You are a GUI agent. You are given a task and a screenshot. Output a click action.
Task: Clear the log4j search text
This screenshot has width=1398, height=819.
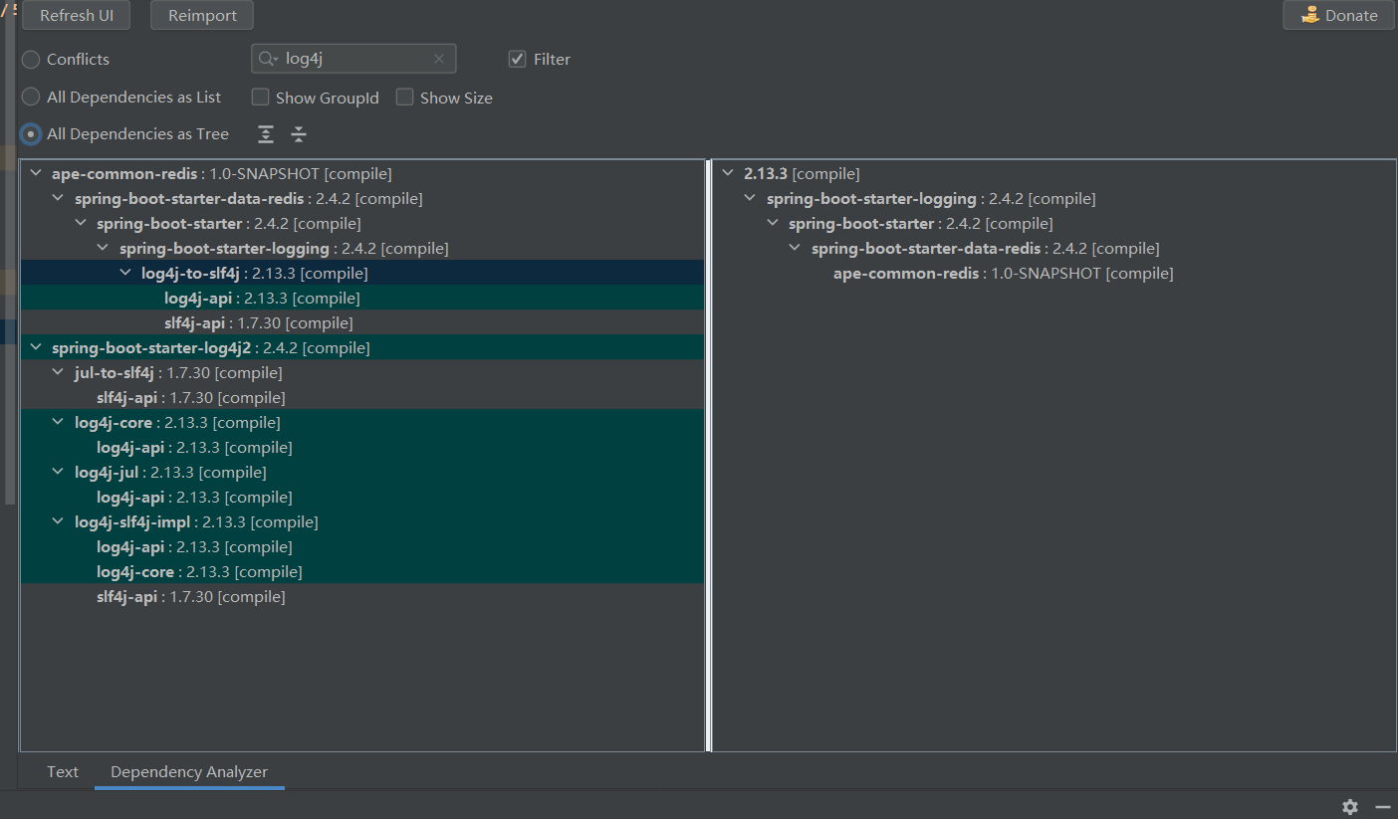tap(439, 59)
